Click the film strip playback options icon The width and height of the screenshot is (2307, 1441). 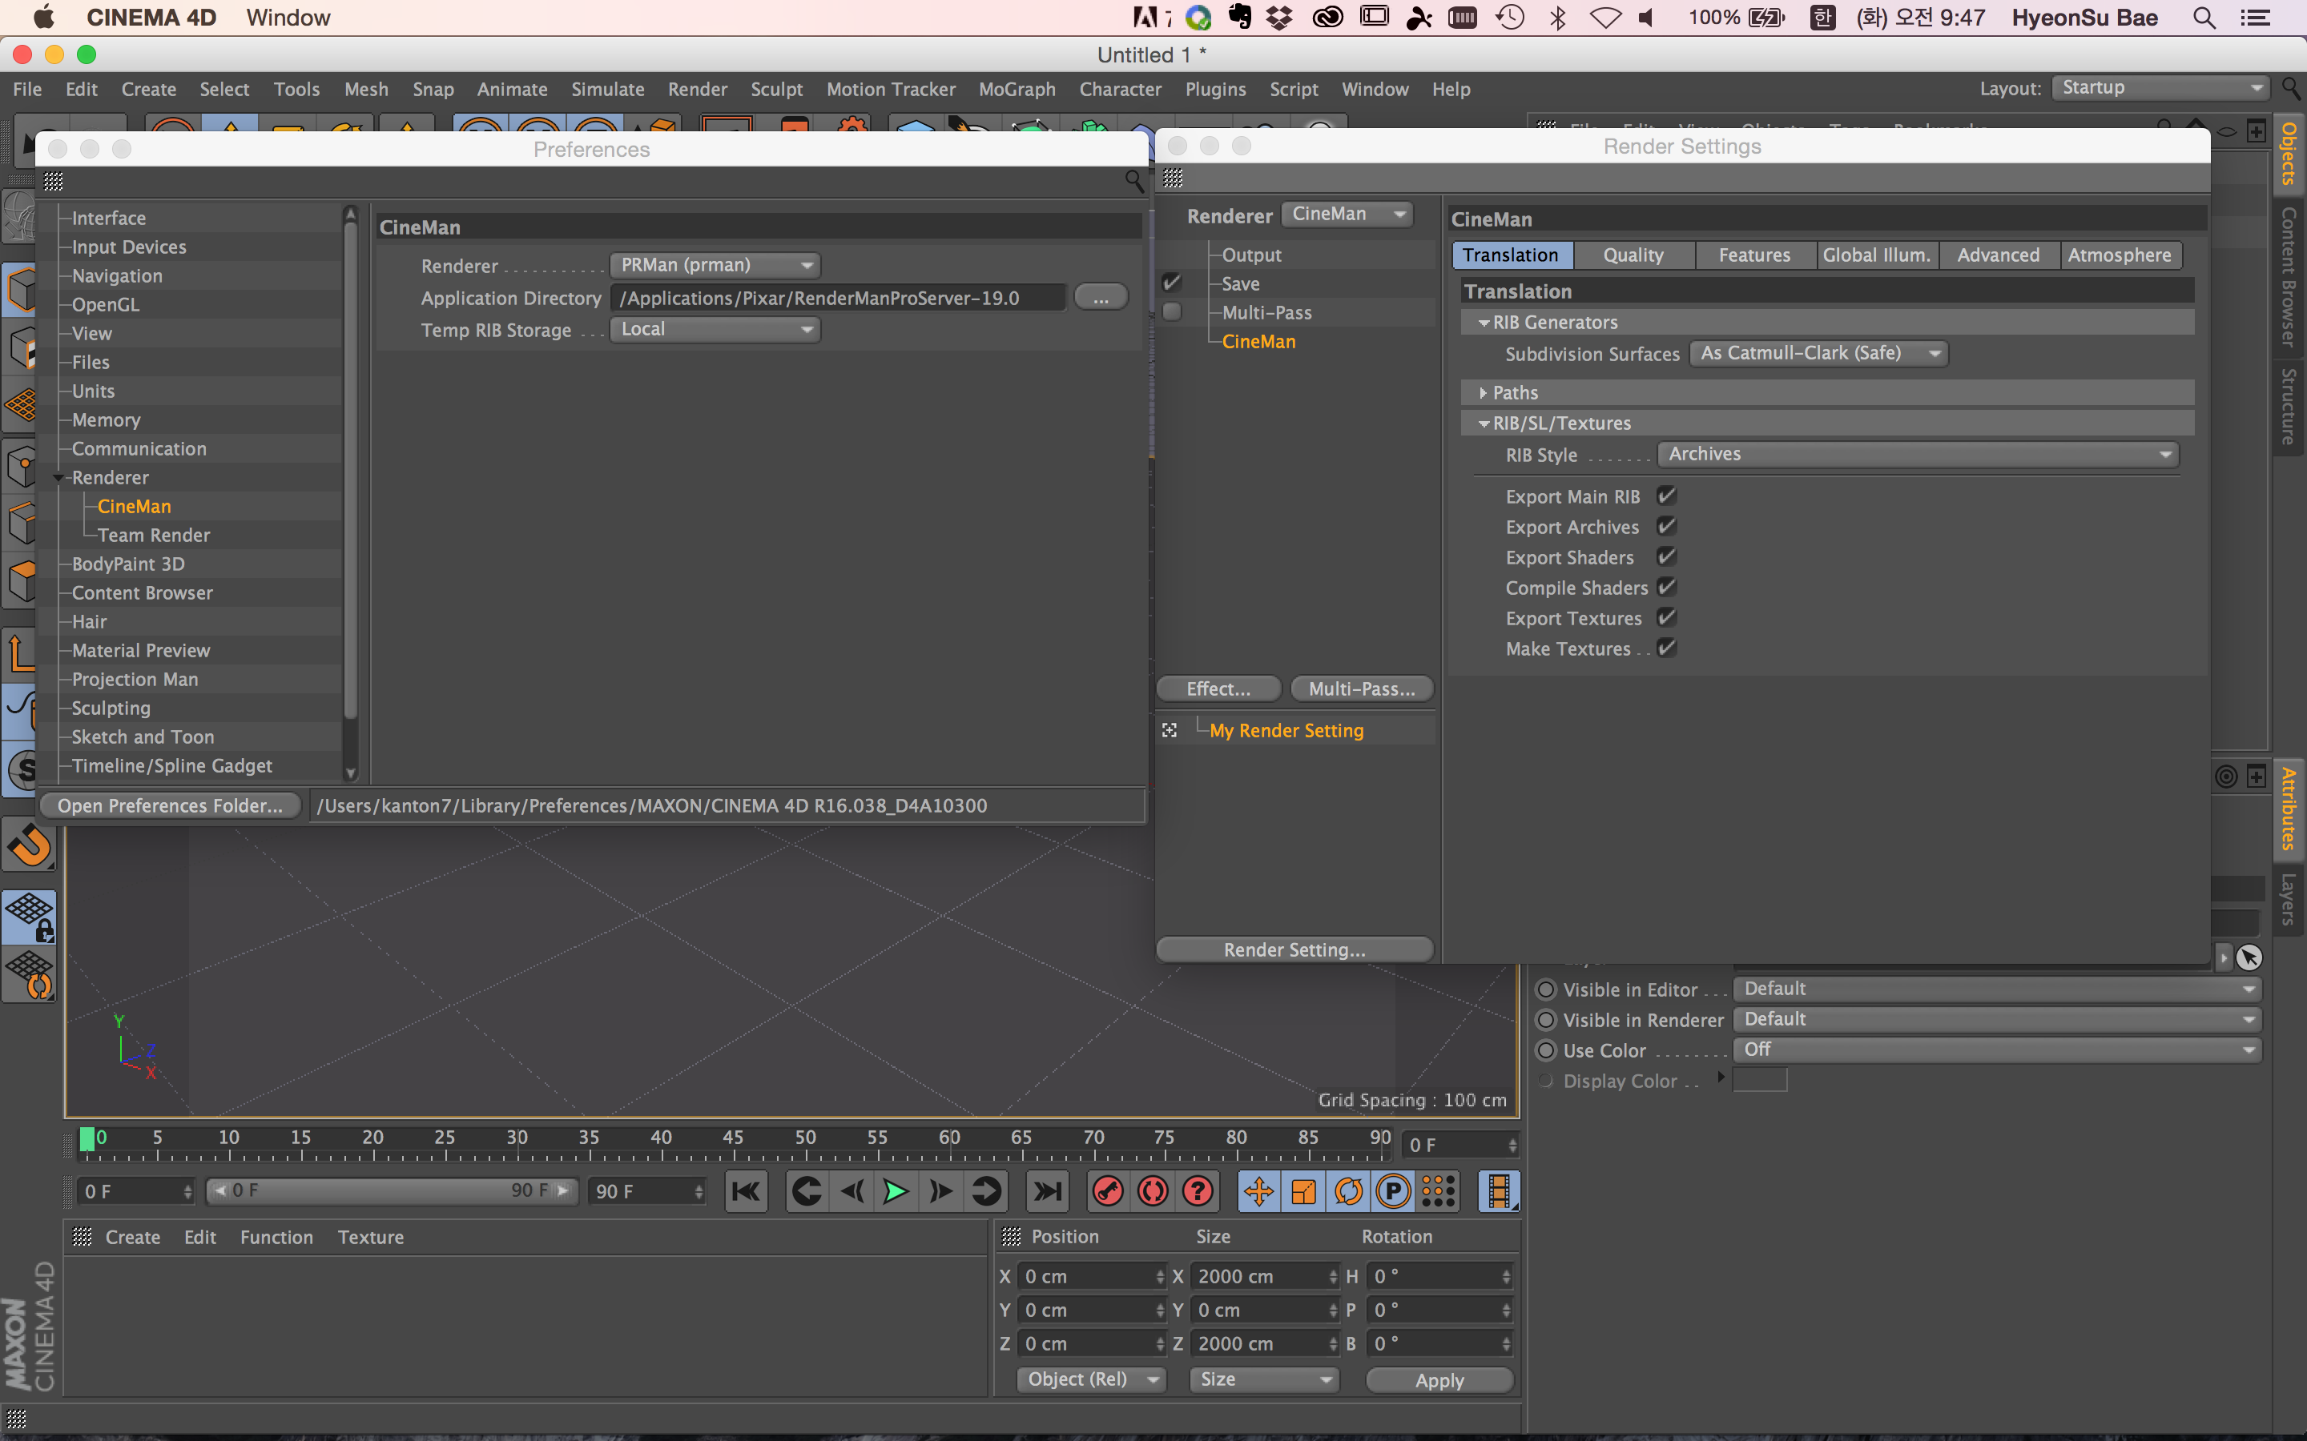coord(1499,1191)
